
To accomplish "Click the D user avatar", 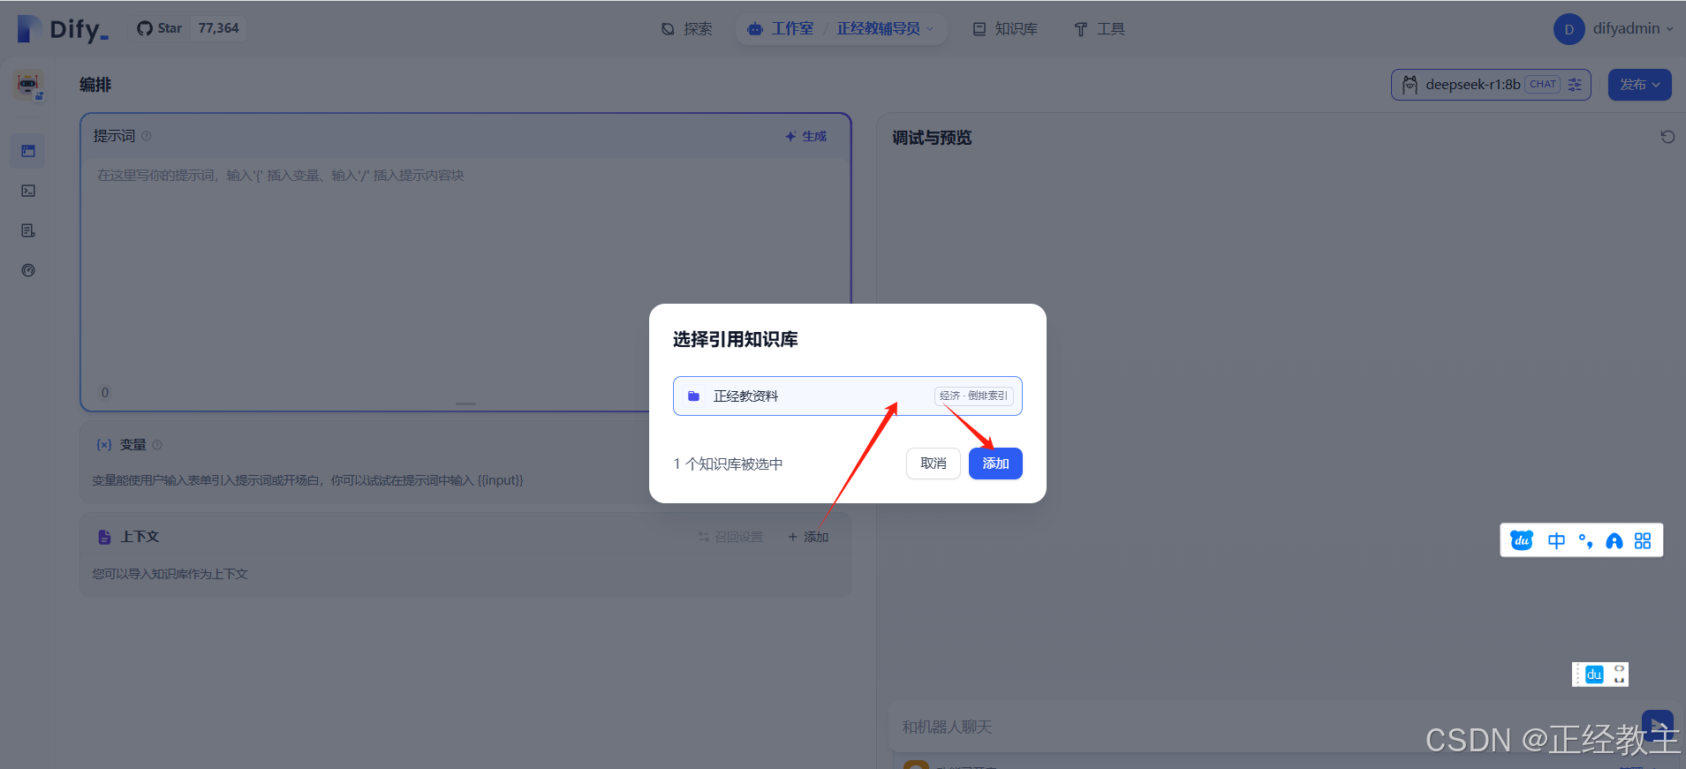I will click(x=1569, y=29).
